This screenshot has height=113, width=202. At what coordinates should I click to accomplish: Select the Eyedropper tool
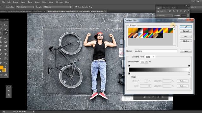5,33
